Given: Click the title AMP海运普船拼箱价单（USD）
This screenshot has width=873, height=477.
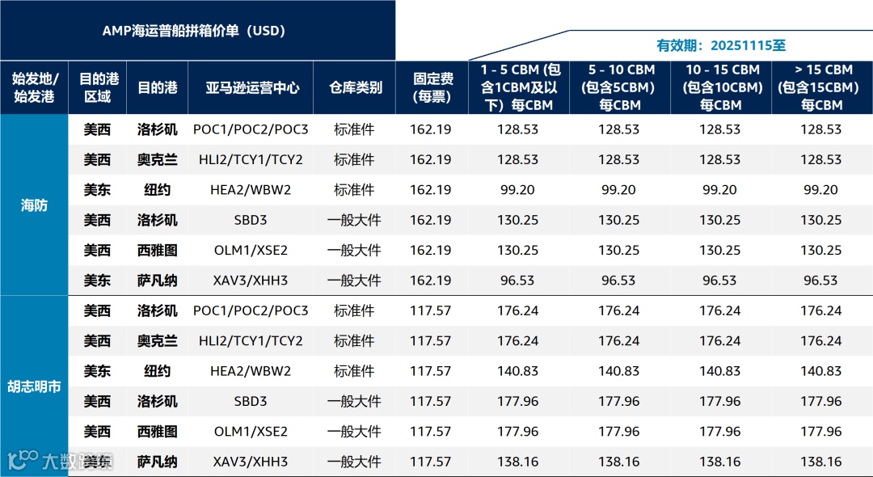Looking at the screenshot, I should pyautogui.click(x=194, y=31).
